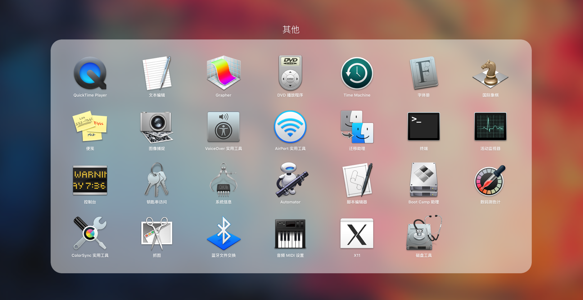Open the Grapher app icon
Viewport: 583px width, 300px height.
click(224, 73)
